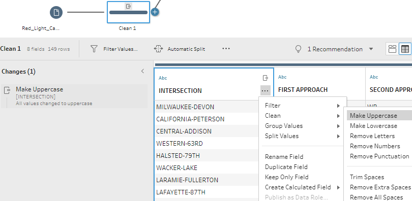Select HALSTED-79TH cell
Image resolution: width=412 pixels, height=201 pixels.
207,156
